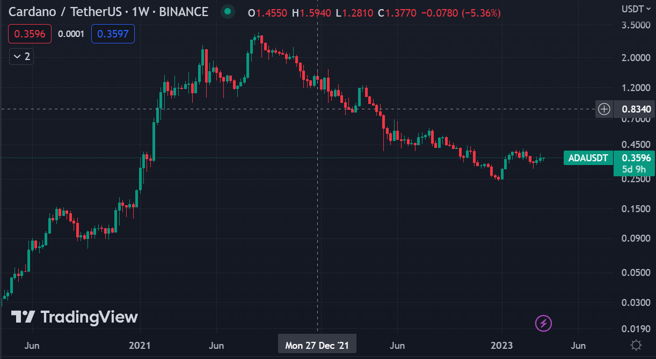The width and height of the screenshot is (656, 359).
Task: Click the ADAUSDT label on the price scale
Action: 588,158
